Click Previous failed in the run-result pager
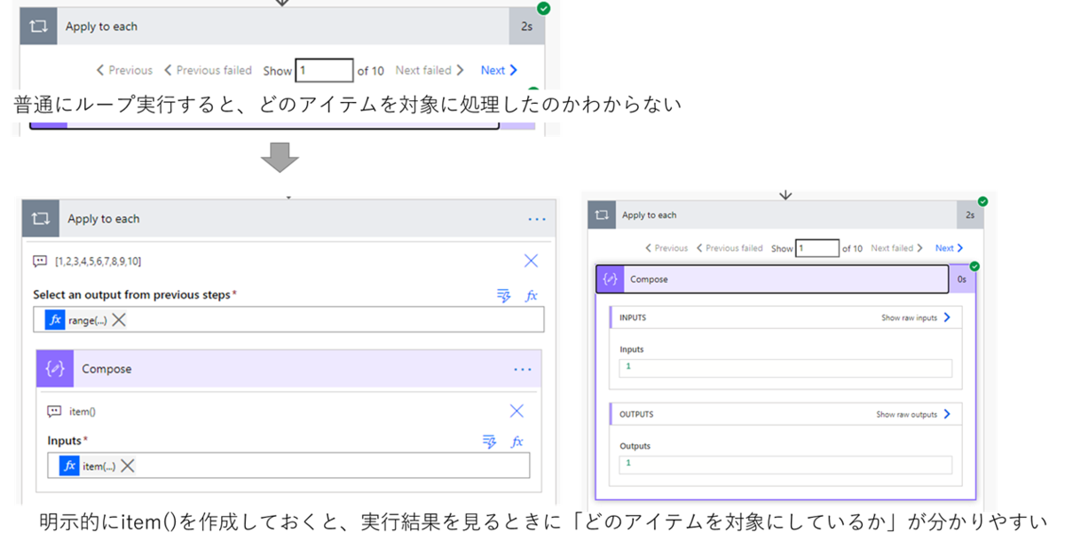The width and height of the screenshot is (1065, 548). coord(730,248)
